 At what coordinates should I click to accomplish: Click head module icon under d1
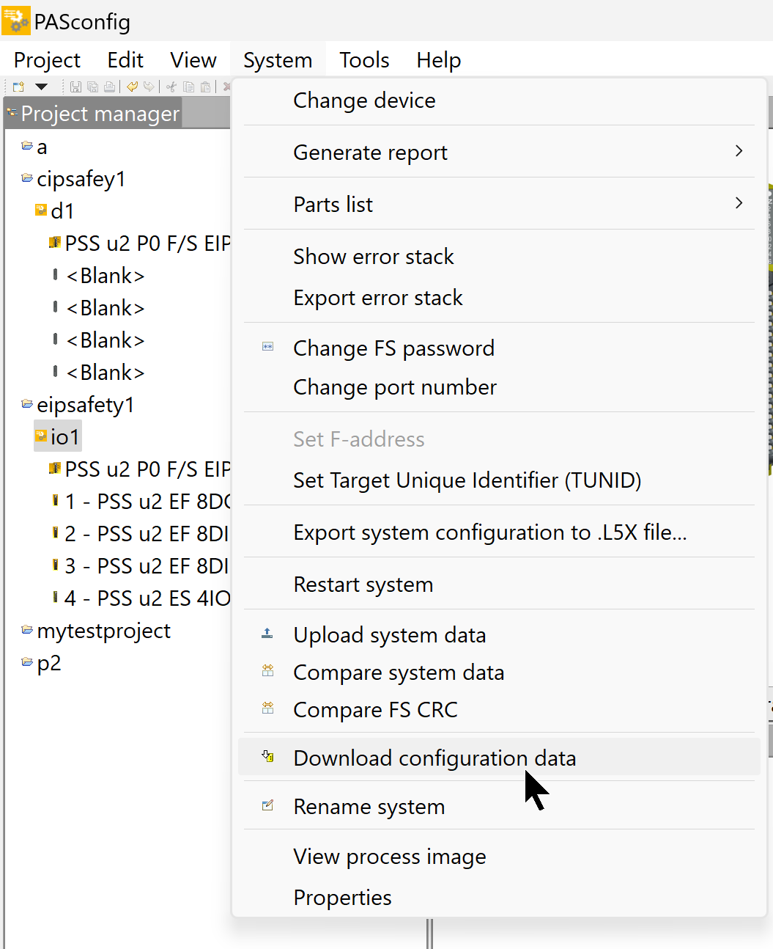coord(55,242)
